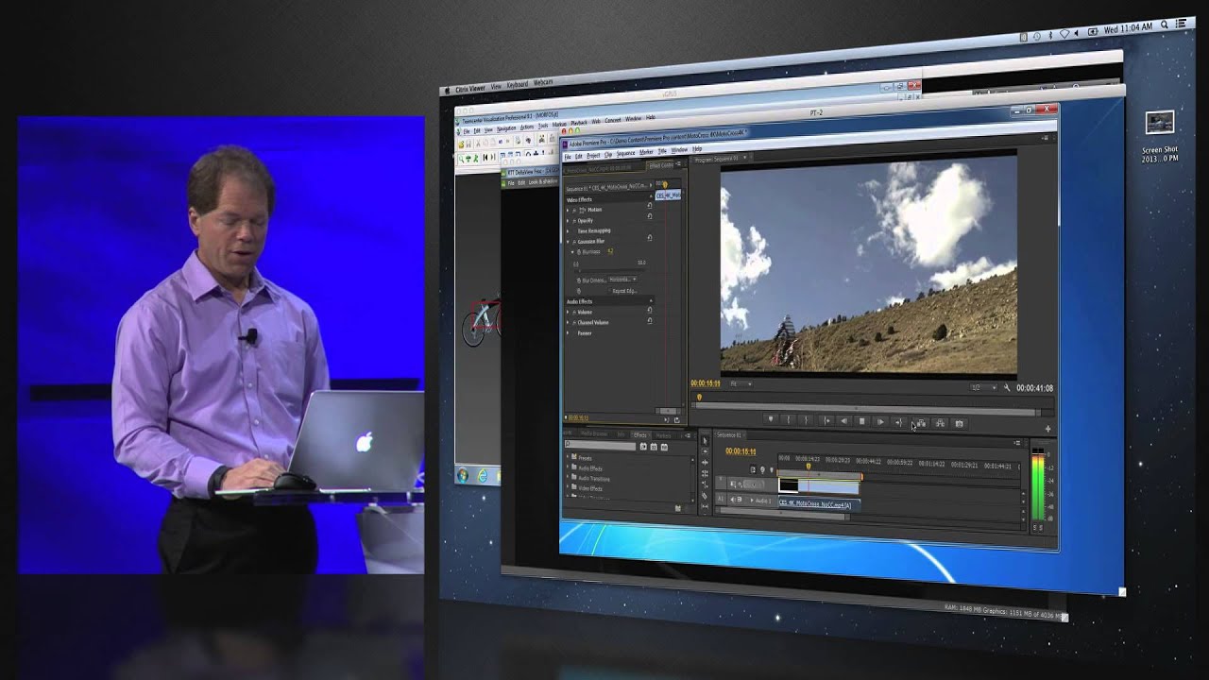
Task: Jump to the Out point with Go to Out
Action: (x=899, y=422)
